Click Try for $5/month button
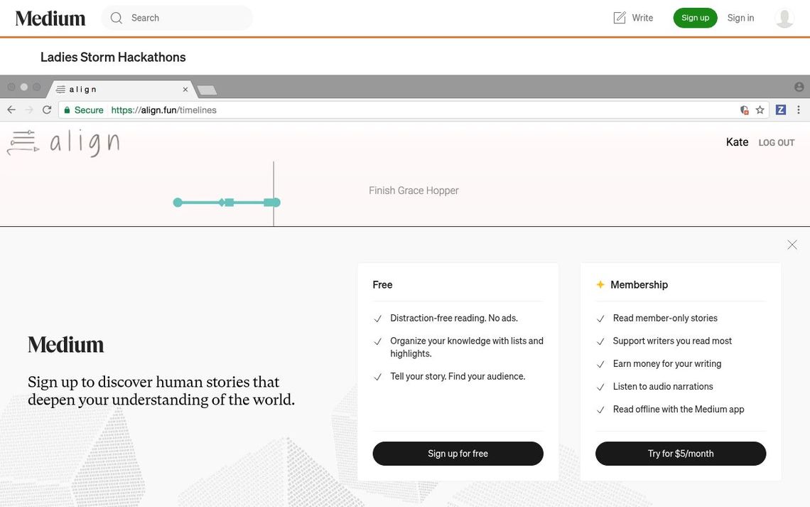The width and height of the screenshot is (810, 507). (x=681, y=453)
